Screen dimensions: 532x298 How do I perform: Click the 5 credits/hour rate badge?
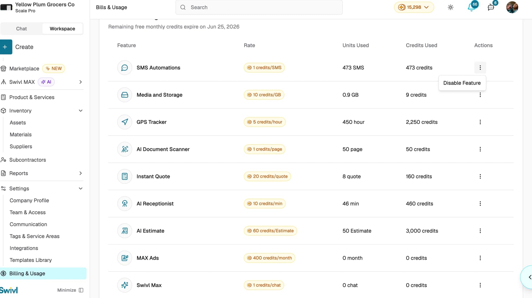(x=265, y=122)
